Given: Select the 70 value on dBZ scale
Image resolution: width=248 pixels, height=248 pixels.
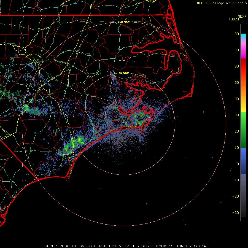Looking at the screenshot, I should (x=237, y=50).
